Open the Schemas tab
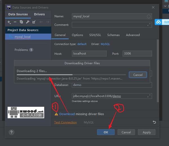The image size is (169, 146). (x=114, y=35)
